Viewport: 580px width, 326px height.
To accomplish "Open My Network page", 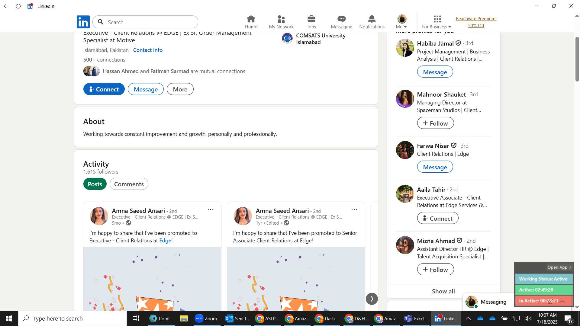I will (281, 22).
